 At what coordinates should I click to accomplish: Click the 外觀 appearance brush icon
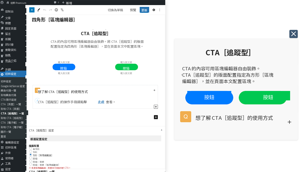tap(2, 69)
